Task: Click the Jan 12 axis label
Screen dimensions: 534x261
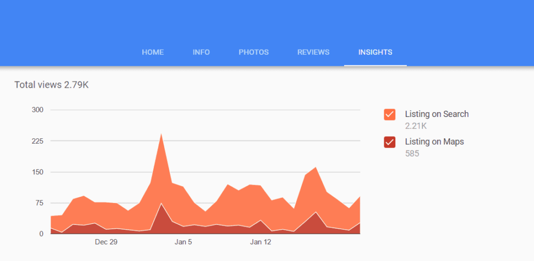Action: tap(261, 242)
